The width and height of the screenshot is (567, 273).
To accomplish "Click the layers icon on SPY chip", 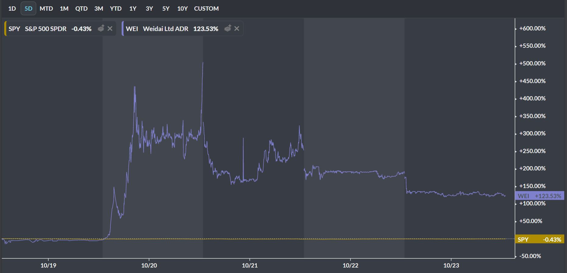I will (101, 28).
